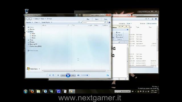Screen dimensions: 182x102
Task: Open Windows Live Messenger from the taskbar
Action: pos(52,91)
